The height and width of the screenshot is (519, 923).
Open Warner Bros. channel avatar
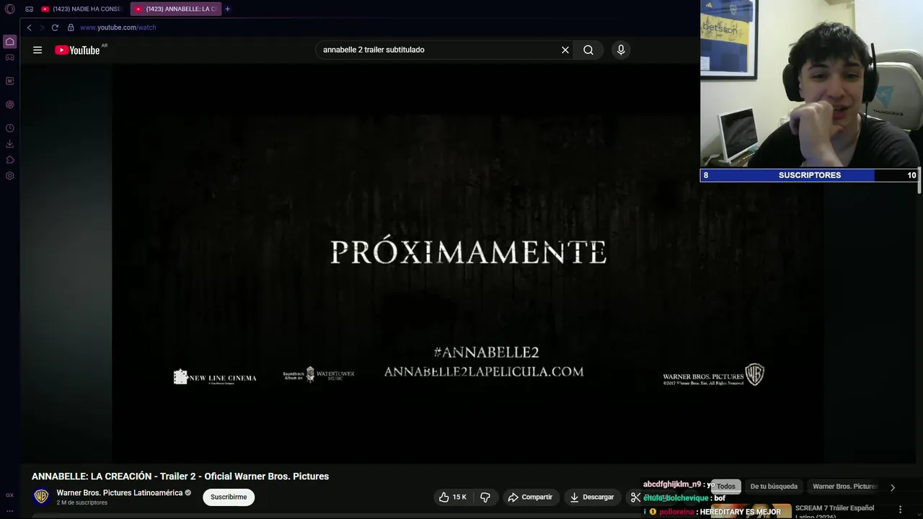click(42, 497)
